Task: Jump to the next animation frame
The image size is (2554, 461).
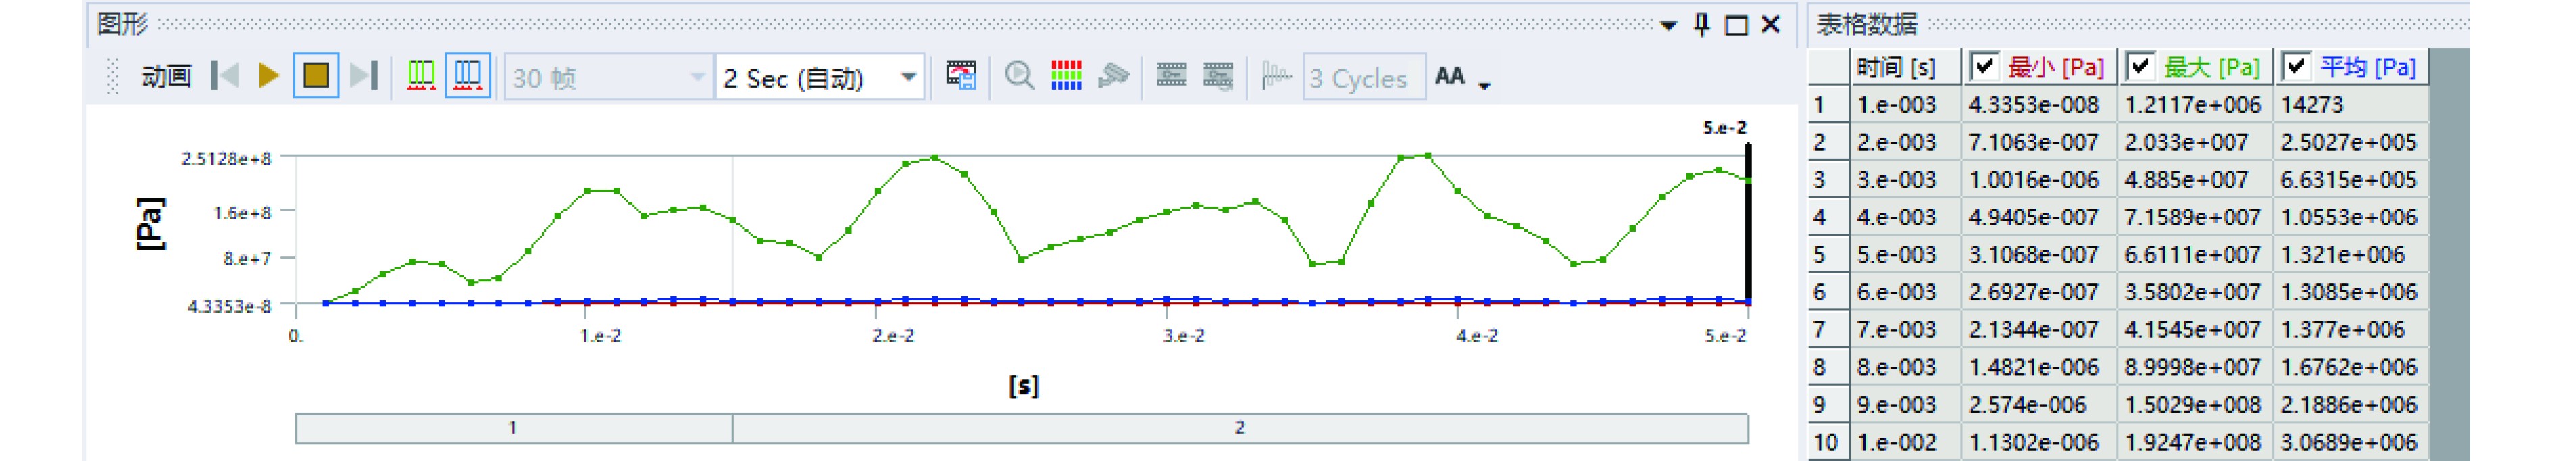Action: [364, 76]
